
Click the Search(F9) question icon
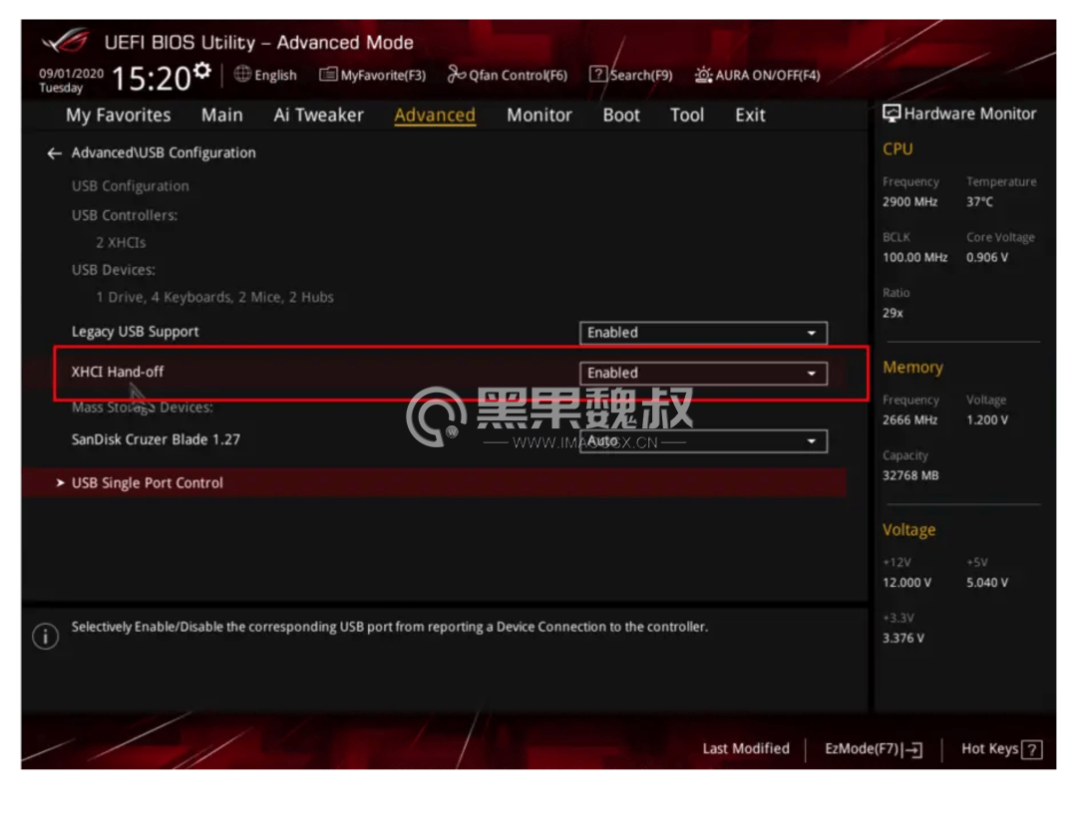click(x=598, y=74)
